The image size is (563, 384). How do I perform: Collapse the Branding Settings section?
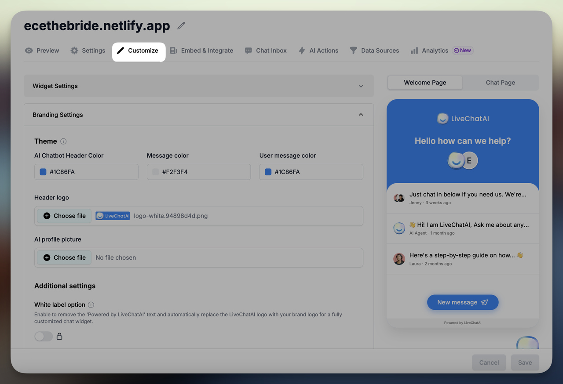(199, 115)
